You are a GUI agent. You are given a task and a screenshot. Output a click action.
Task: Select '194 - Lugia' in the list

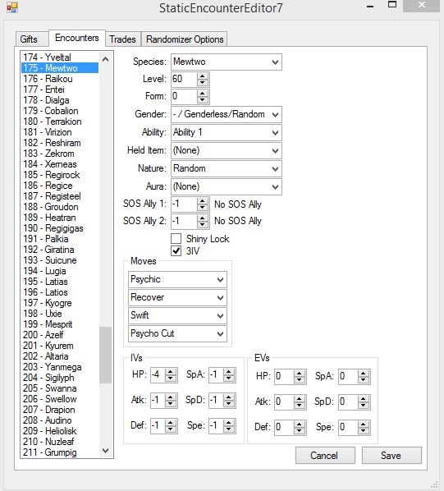pyautogui.click(x=60, y=271)
